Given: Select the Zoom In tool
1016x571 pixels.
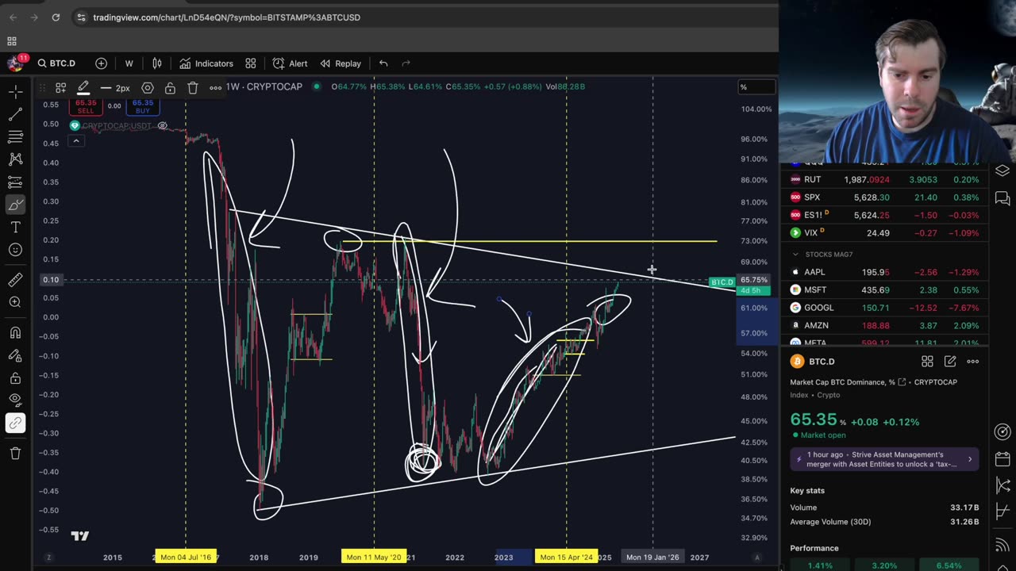Looking at the screenshot, I should coord(15,302).
